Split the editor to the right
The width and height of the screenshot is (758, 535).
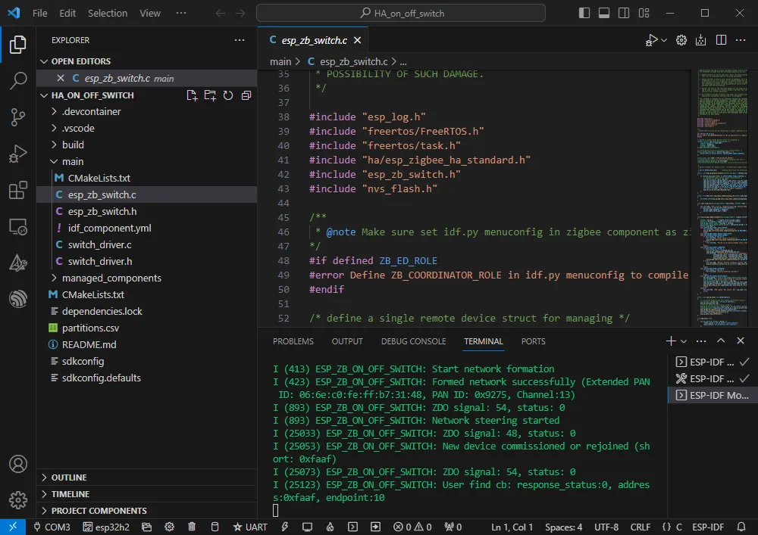click(721, 40)
